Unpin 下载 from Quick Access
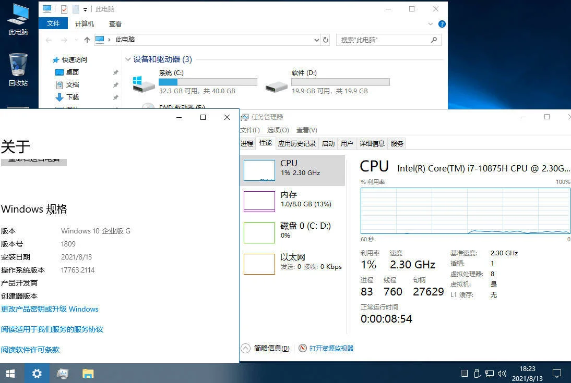Image resolution: width=571 pixels, height=383 pixels. 116,97
